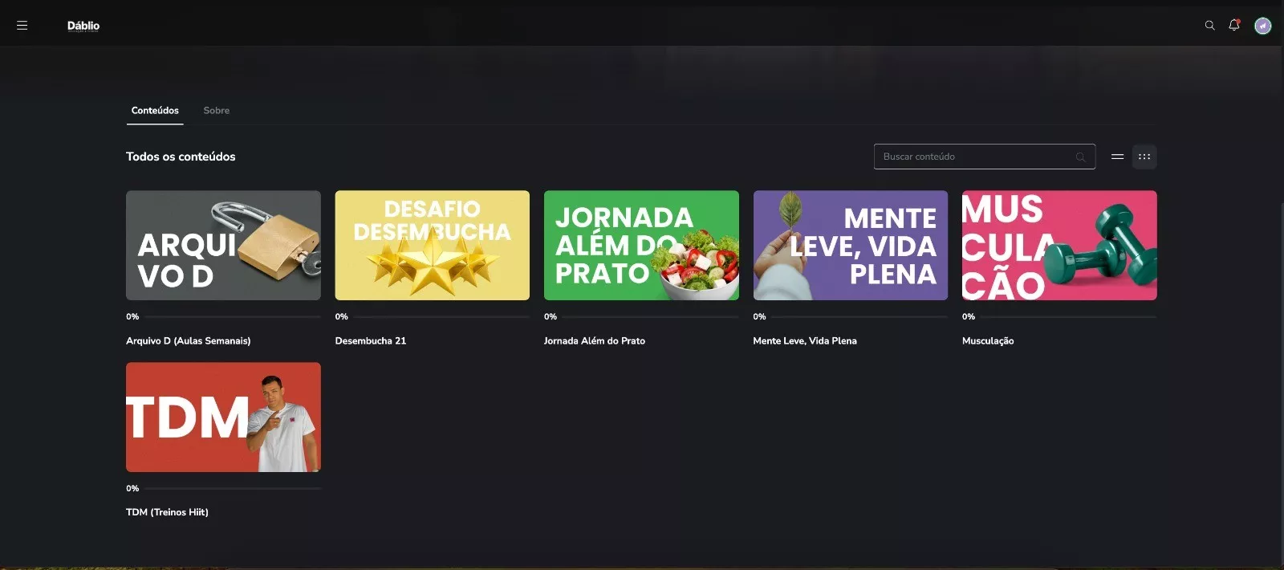This screenshot has height=570, width=1284.
Task: Switch to list view layout
Action: point(1117,157)
